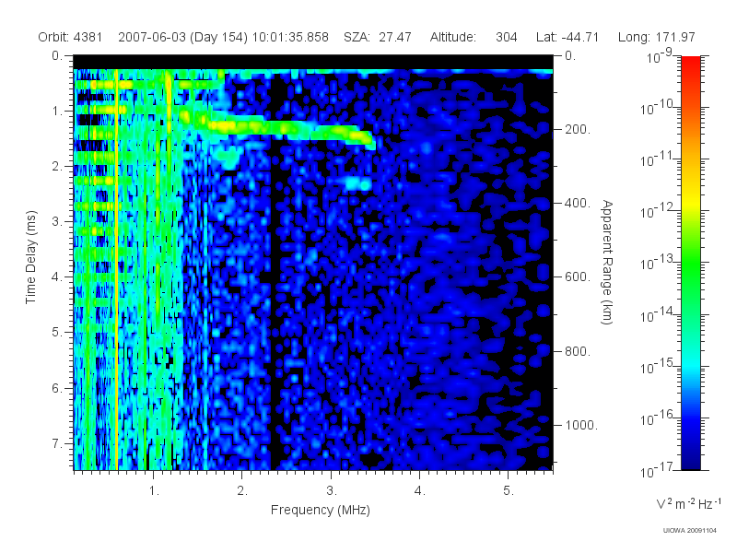Click the date 2007-06-03 (Day 154) text
The height and width of the screenshot is (553, 737).
click(x=182, y=37)
